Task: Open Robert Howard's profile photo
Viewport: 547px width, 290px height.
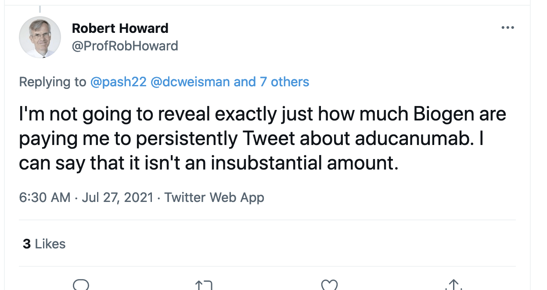Action: (x=40, y=37)
